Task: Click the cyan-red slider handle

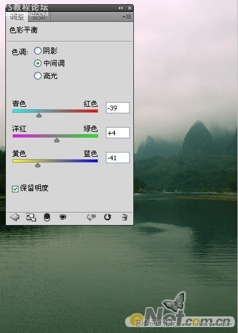Action: click(x=39, y=115)
